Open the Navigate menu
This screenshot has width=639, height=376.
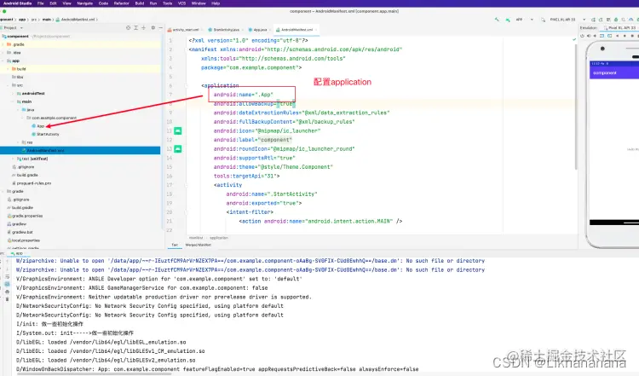point(84,3)
